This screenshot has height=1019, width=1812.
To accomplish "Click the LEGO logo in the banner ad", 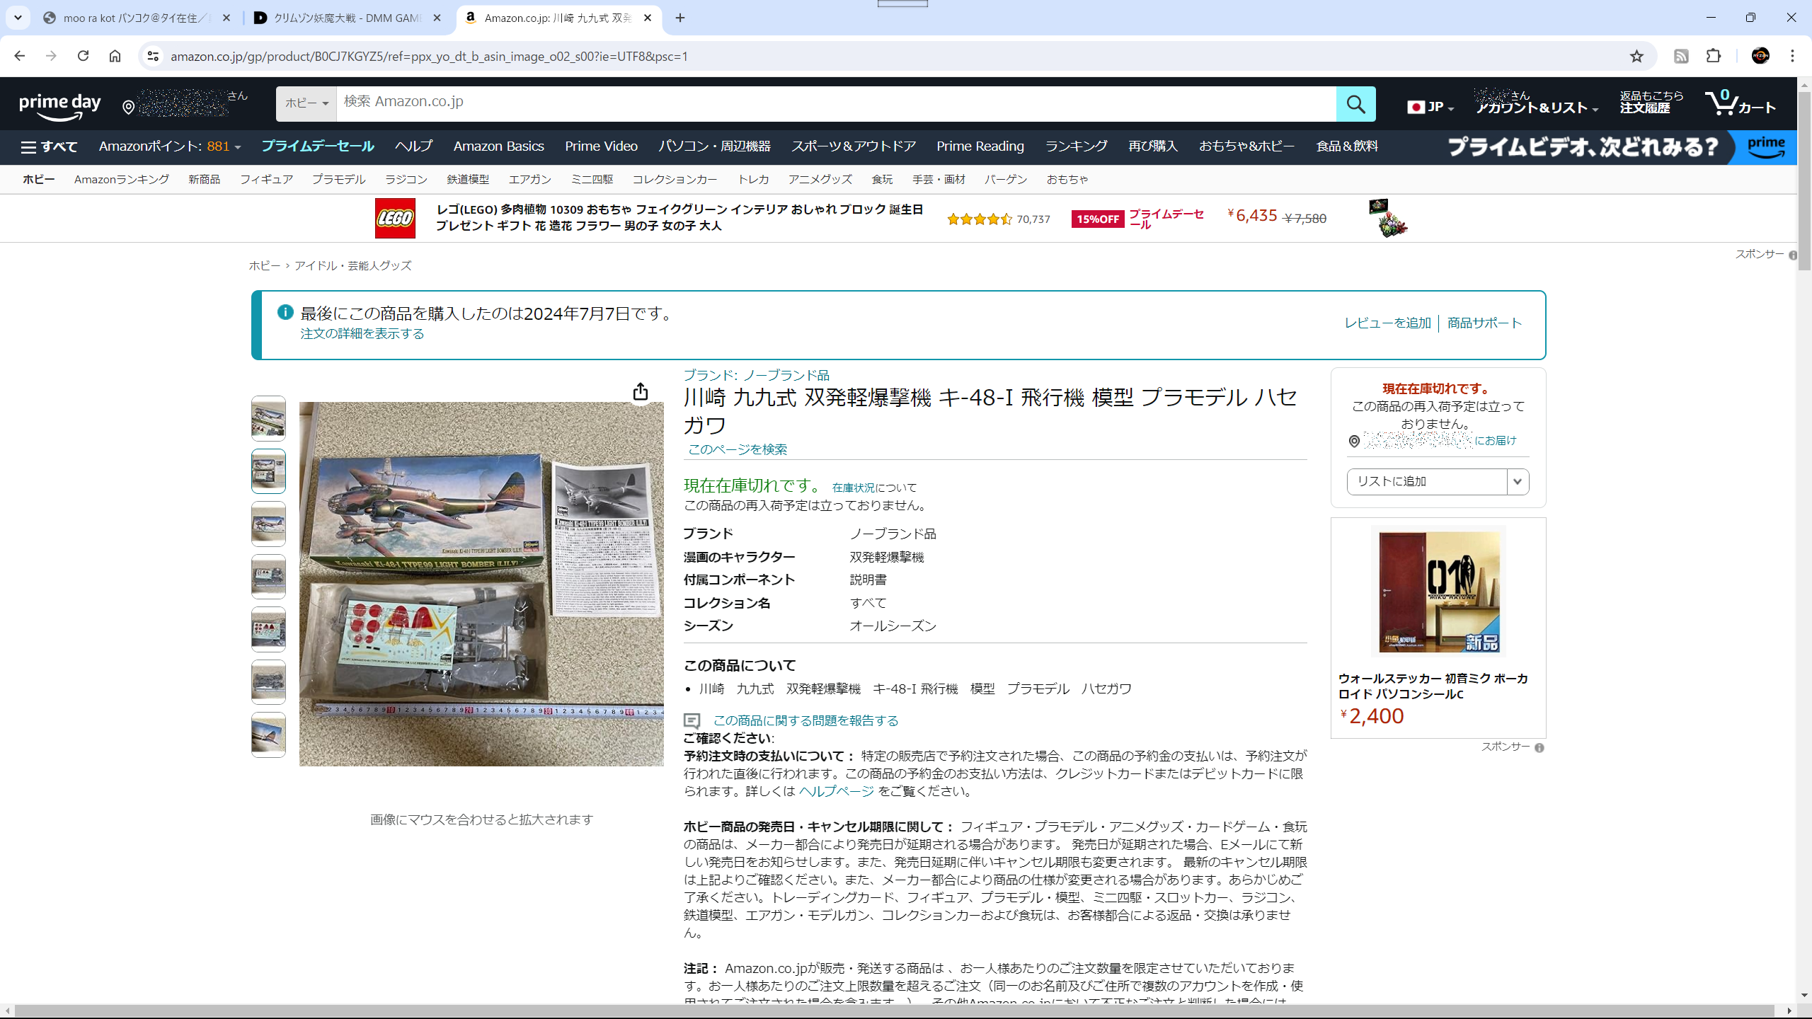I will click(395, 218).
